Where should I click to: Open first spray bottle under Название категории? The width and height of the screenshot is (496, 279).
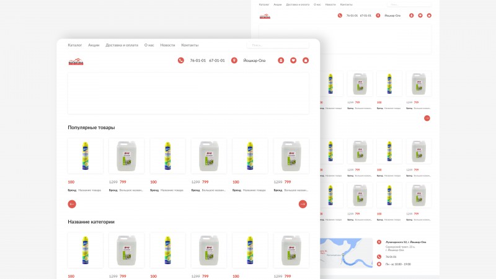coord(86,250)
